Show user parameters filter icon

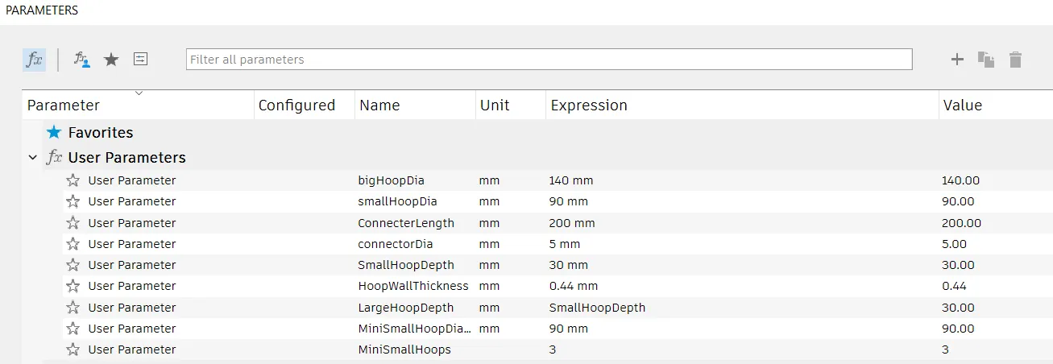(x=81, y=60)
